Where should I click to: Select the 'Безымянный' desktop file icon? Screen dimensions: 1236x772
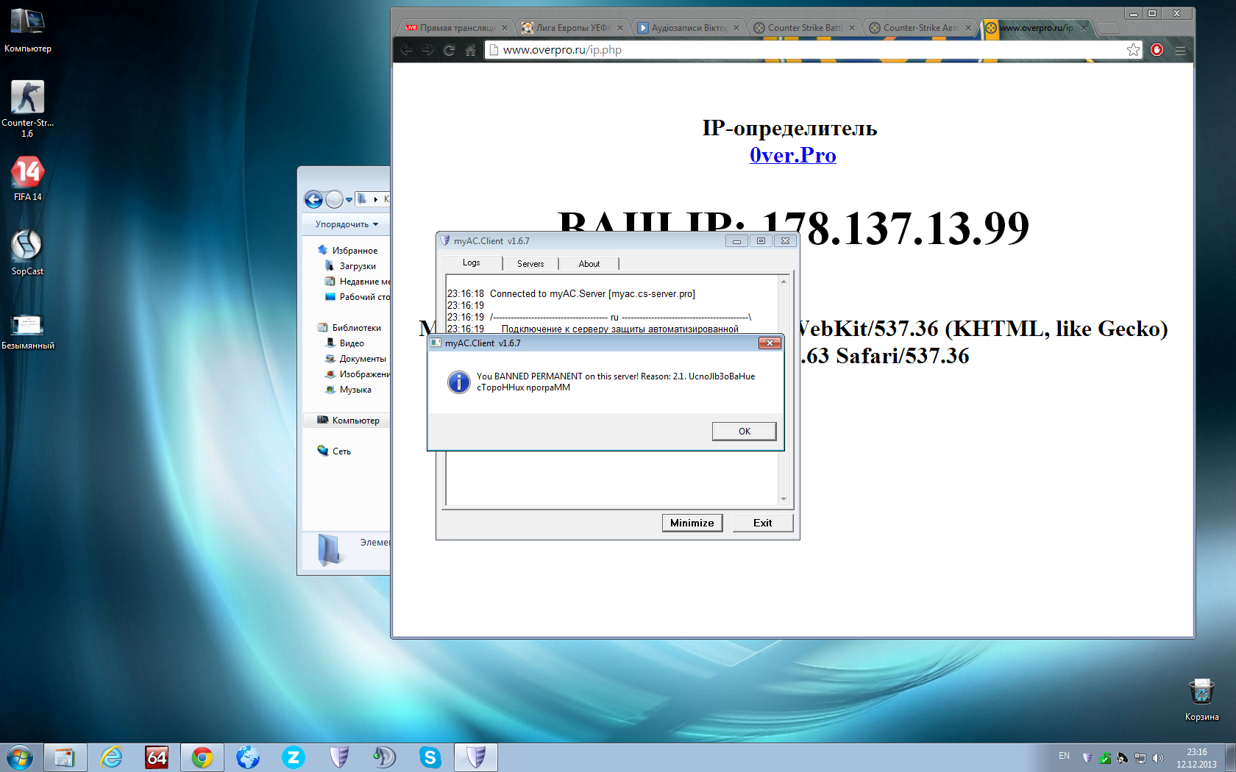[x=27, y=332]
